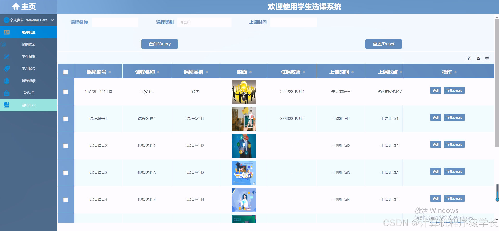Click the vertical scrollbar of the page
Image resolution: width=499 pixels, height=231 pixels.
click(497, 78)
